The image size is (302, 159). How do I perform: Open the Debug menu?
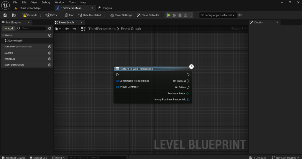tap(46, 2)
